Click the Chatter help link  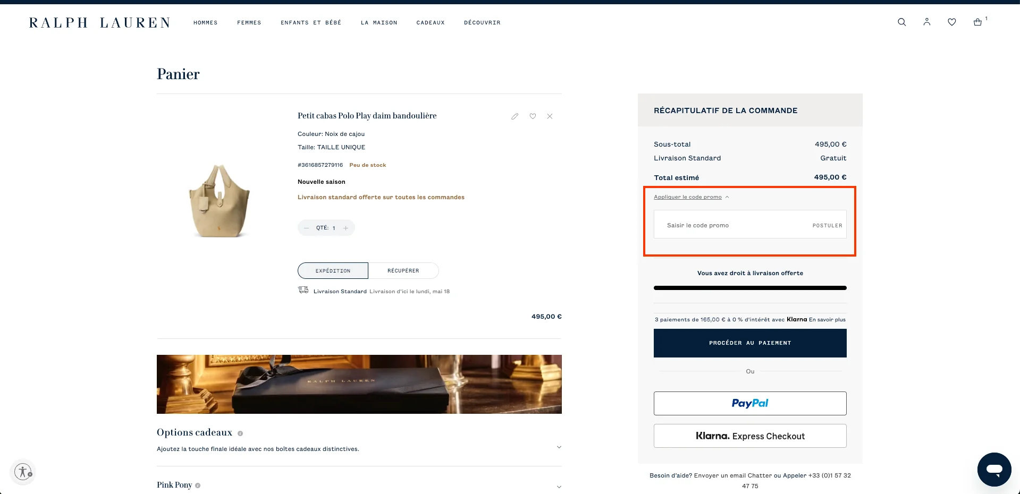tap(760, 476)
